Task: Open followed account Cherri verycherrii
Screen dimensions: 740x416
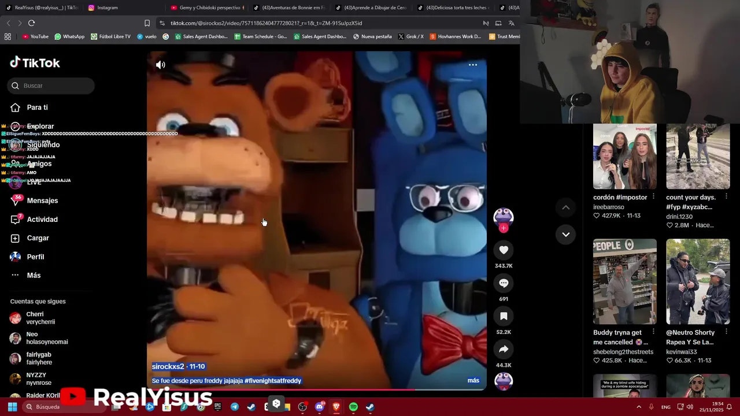Action: 39,318
